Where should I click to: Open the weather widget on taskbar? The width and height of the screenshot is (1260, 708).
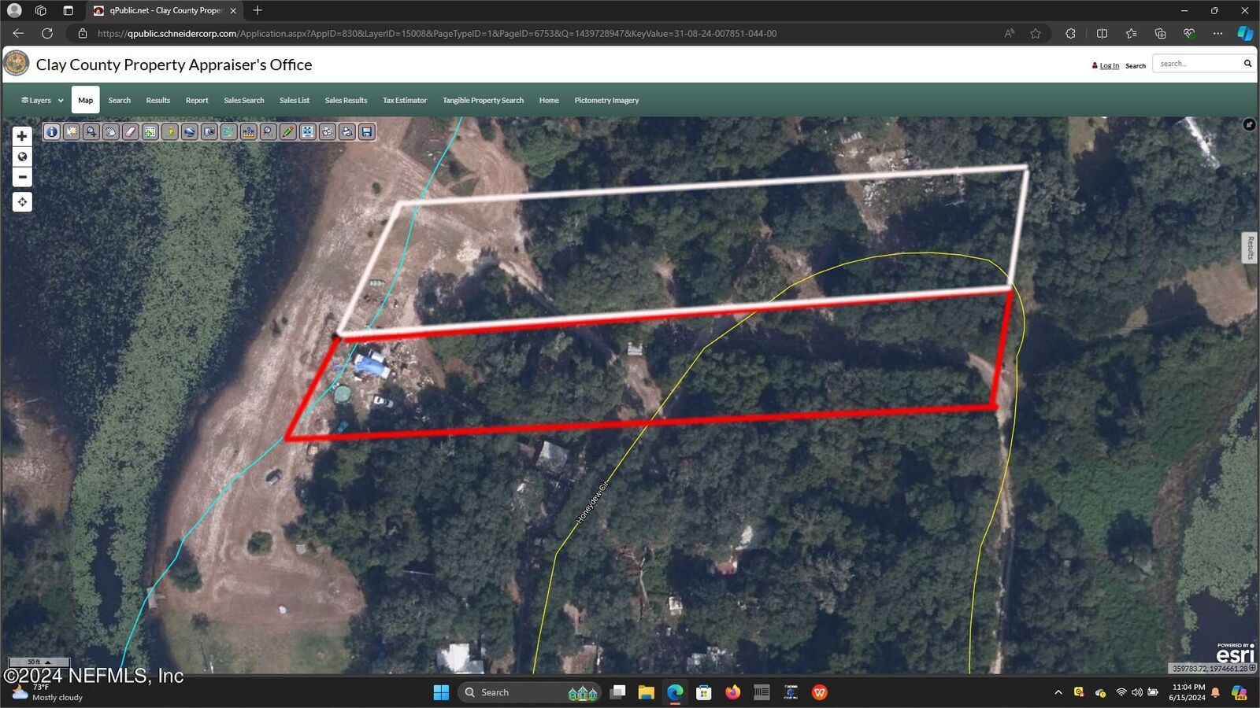[47, 692]
